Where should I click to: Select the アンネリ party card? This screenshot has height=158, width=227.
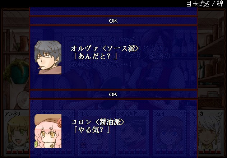click(17, 133)
